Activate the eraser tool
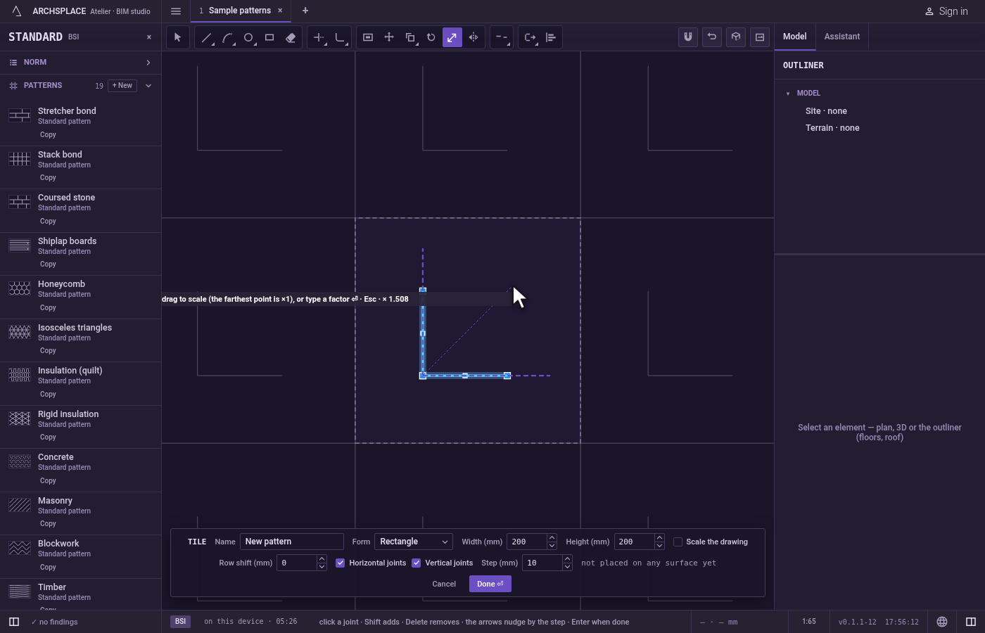This screenshot has width=985, height=633. pos(291,37)
